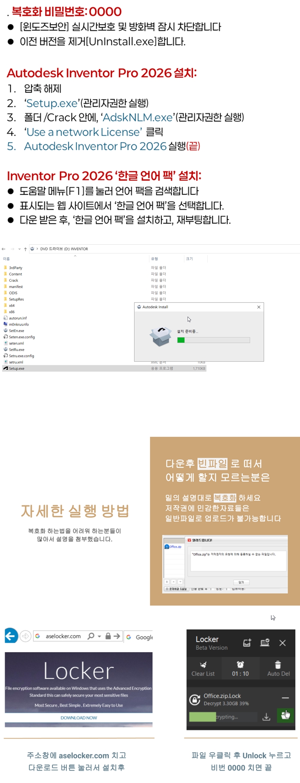Select the autorun.inf file

point(15,318)
